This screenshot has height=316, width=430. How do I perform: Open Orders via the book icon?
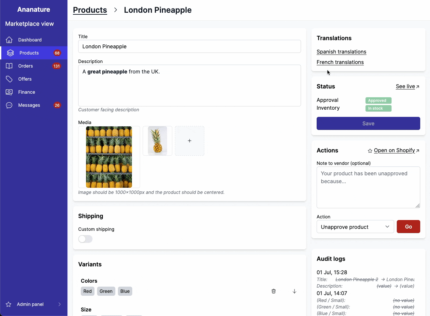click(9, 66)
